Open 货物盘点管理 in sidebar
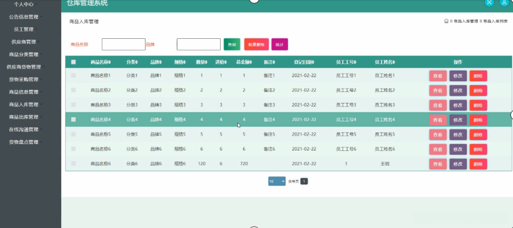Image resolution: width=513 pixels, height=228 pixels. (x=24, y=142)
